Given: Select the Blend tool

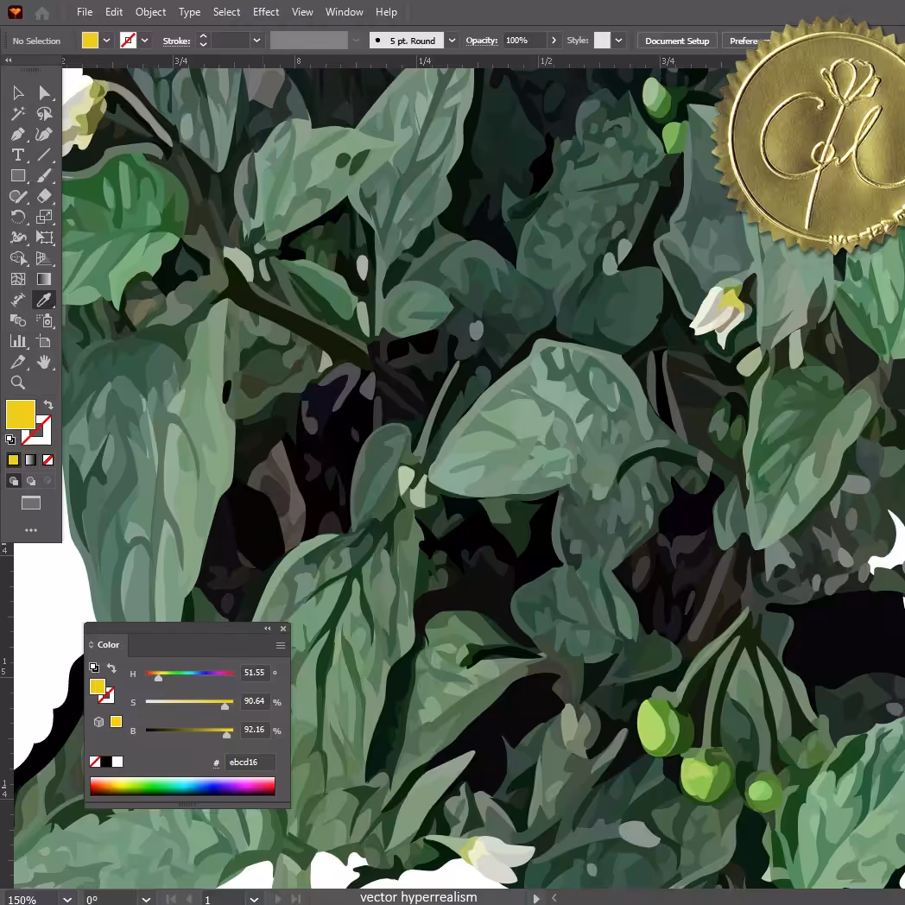Looking at the screenshot, I should [x=18, y=321].
